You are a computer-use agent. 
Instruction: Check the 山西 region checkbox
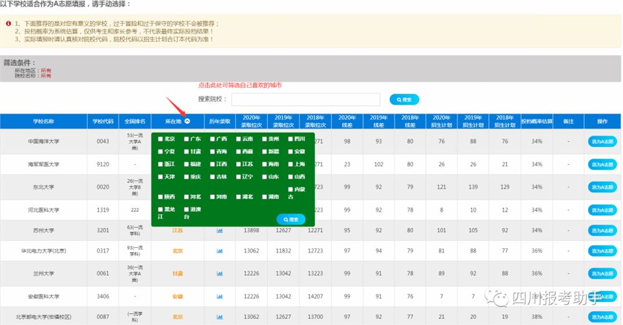(x=290, y=177)
